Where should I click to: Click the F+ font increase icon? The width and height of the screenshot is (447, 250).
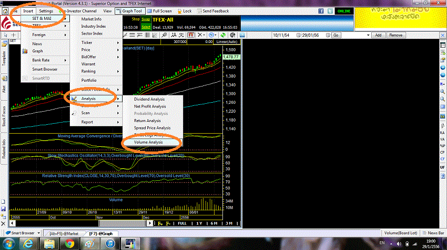tap(160, 224)
